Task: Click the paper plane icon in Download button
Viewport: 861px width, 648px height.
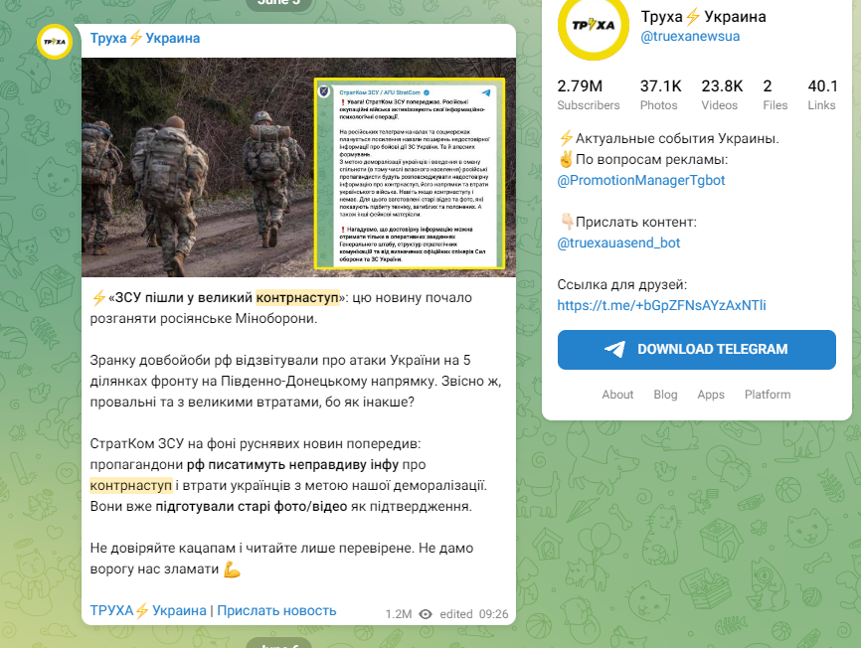Action: [x=614, y=349]
